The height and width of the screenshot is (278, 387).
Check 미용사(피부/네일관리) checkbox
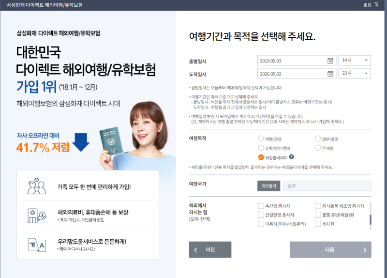[261, 224]
